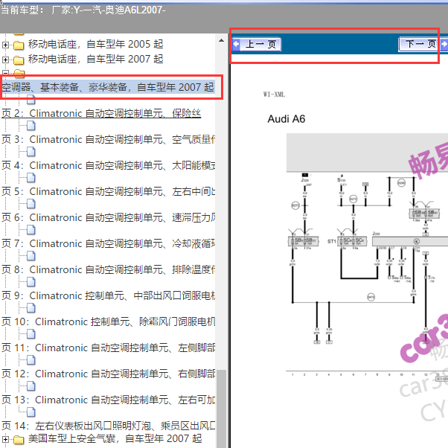
Task: Click left arrow icon beside 上一页
Action: click(236, 45)
